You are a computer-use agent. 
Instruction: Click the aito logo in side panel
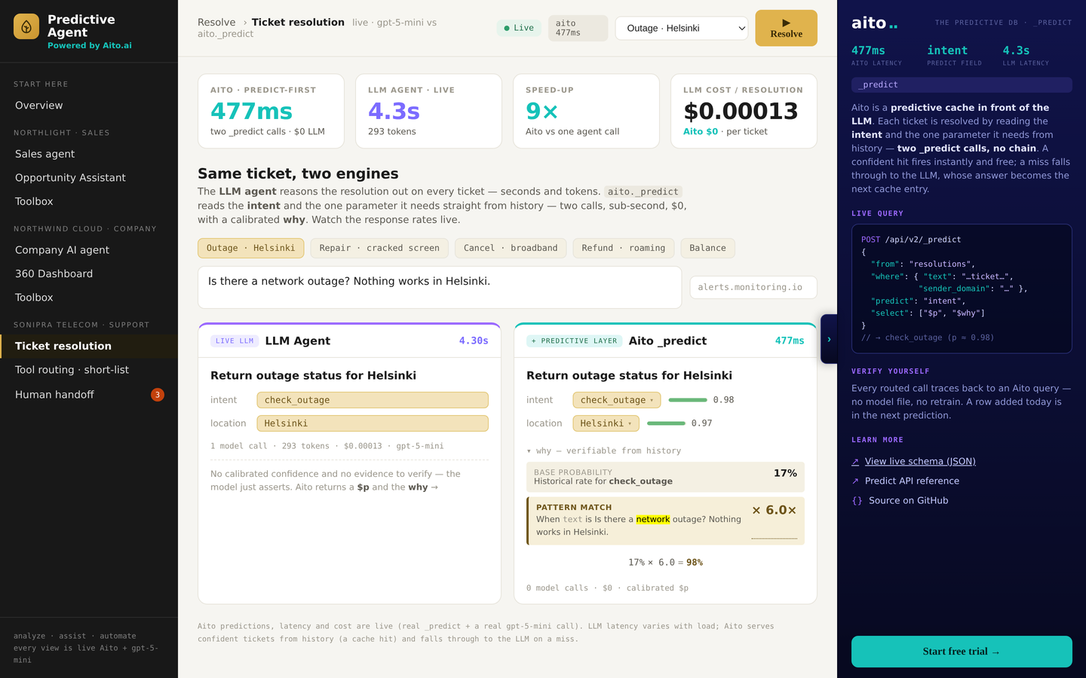875,23
